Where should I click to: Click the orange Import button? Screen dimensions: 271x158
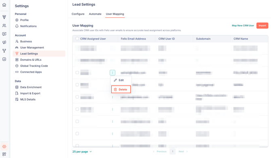[262, 25]
